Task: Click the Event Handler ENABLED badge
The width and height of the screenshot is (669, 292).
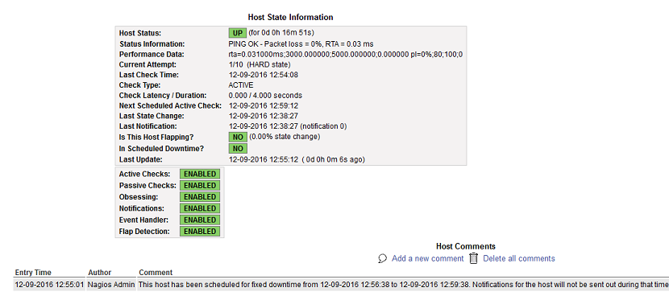Action: [200, 220]
